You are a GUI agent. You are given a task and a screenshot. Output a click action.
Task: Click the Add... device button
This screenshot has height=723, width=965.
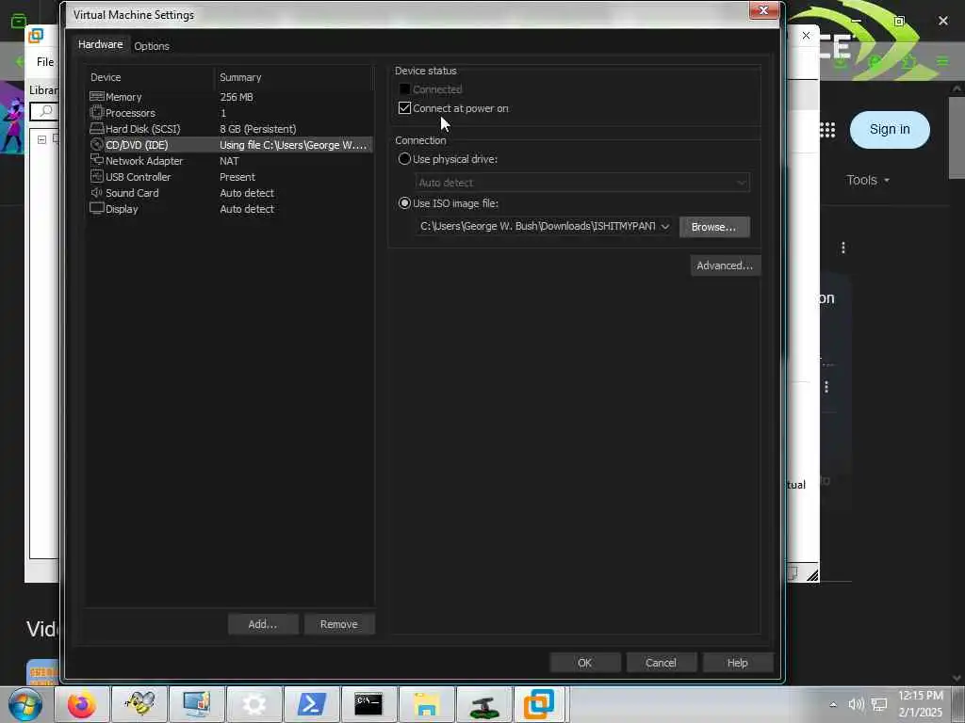click(x=263, y=624)
